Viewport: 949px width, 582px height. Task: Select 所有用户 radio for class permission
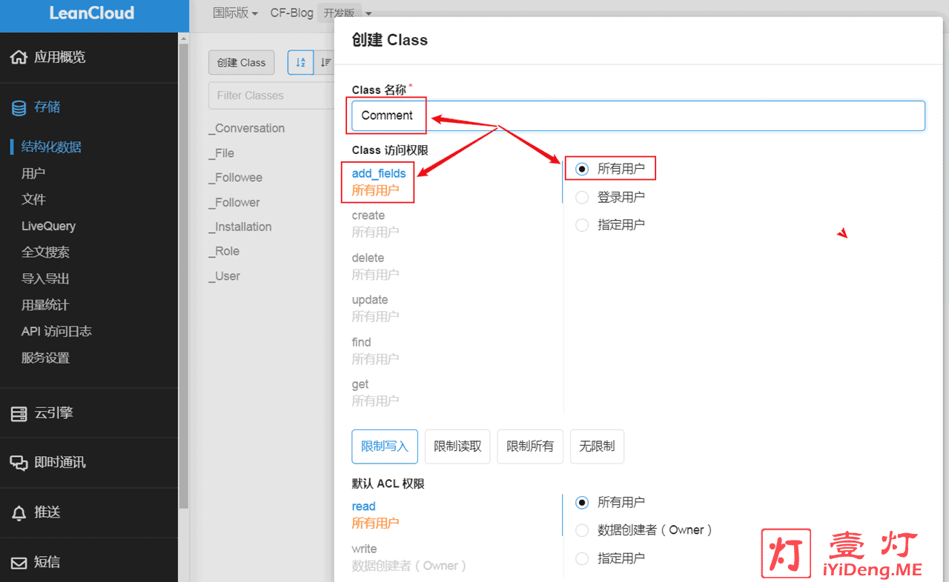click(x=582, y=169)
